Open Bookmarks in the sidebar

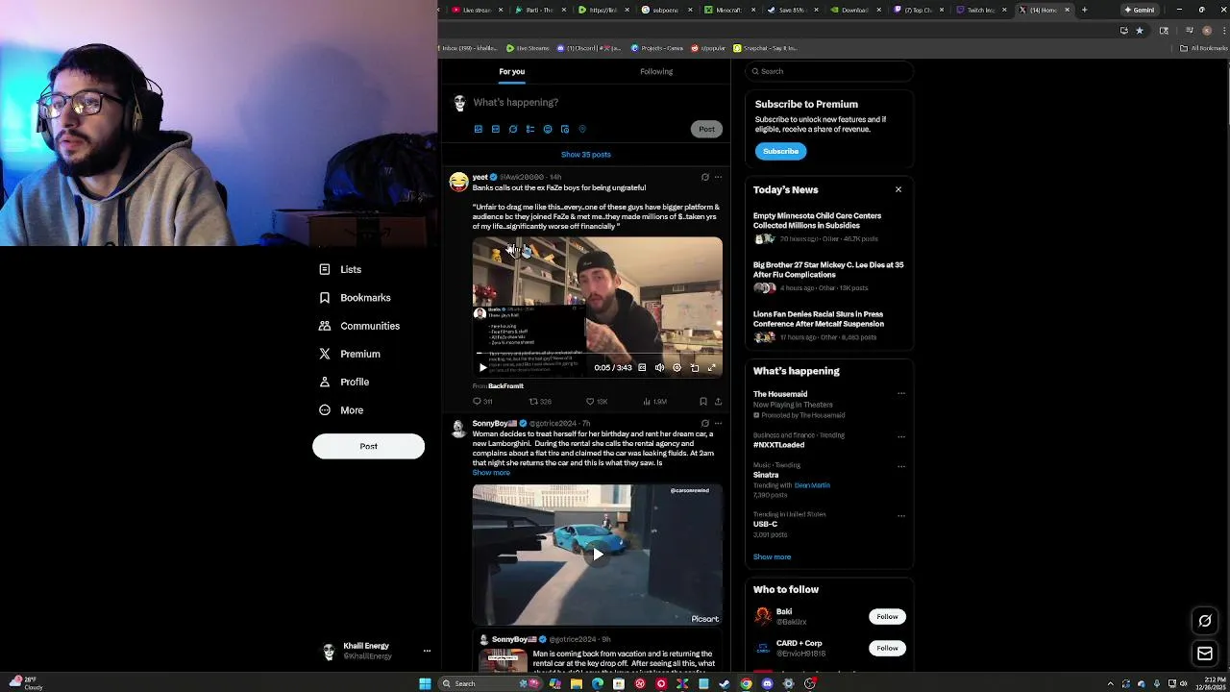pos(355,298)
